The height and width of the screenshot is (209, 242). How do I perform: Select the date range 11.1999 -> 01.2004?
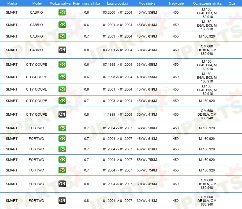[118, 114]
